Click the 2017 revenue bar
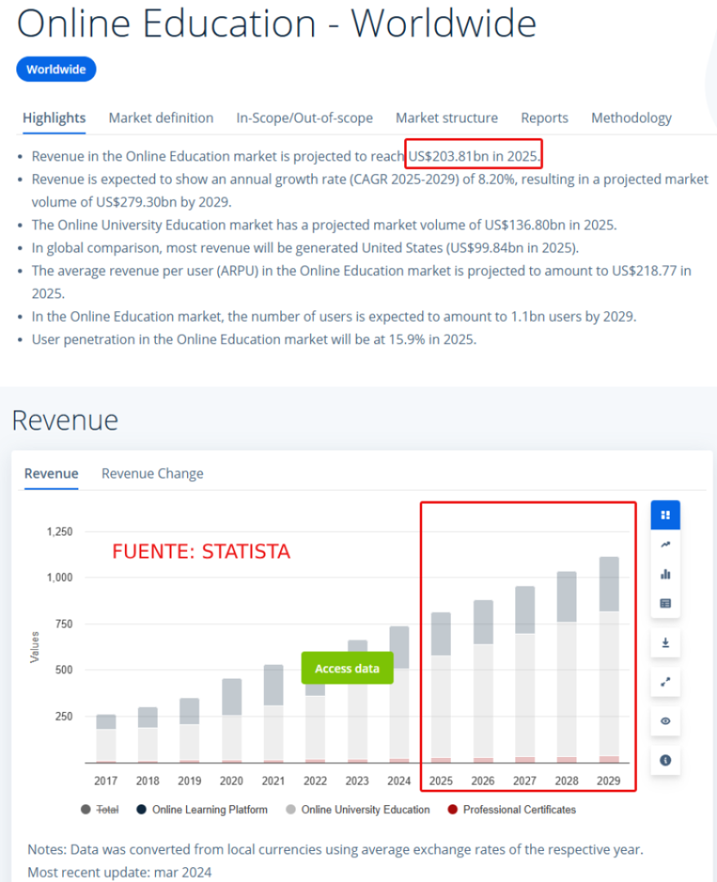717x882 pixels. point(106,738)
